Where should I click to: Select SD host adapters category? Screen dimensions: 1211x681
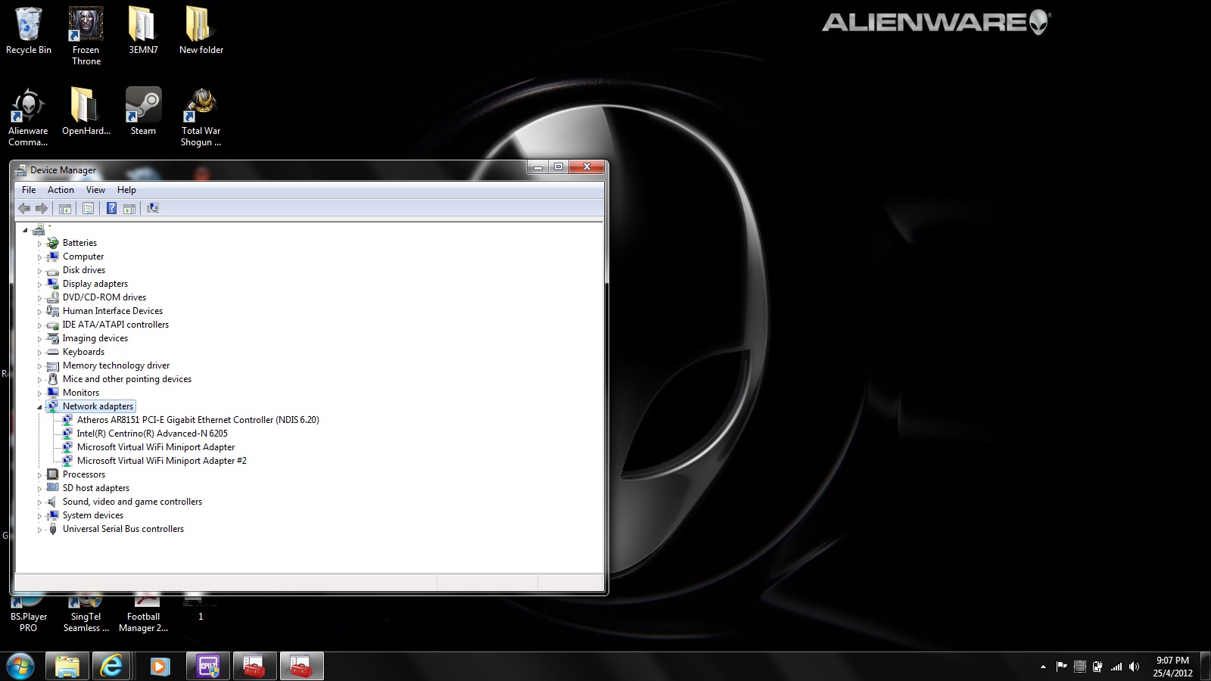click(x=96, y=488)
